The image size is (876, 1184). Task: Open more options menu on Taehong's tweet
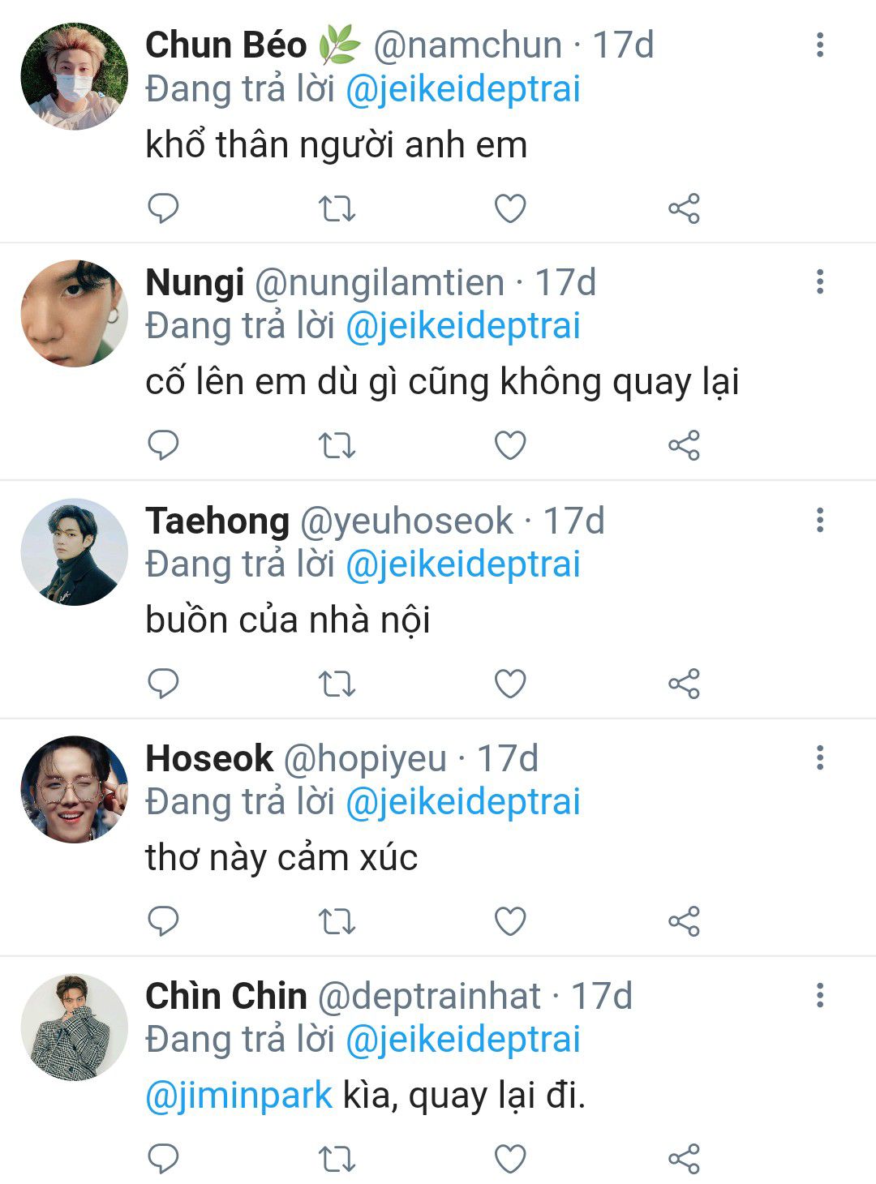pyautogui.click(x=820, y=520)
